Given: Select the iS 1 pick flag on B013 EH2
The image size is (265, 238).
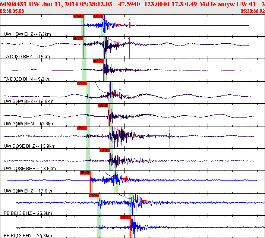Looking at the screenshot, I should coord(126,217).
